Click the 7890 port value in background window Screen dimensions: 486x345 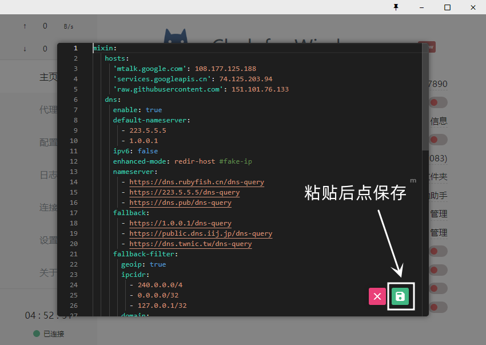pos(438,84)
